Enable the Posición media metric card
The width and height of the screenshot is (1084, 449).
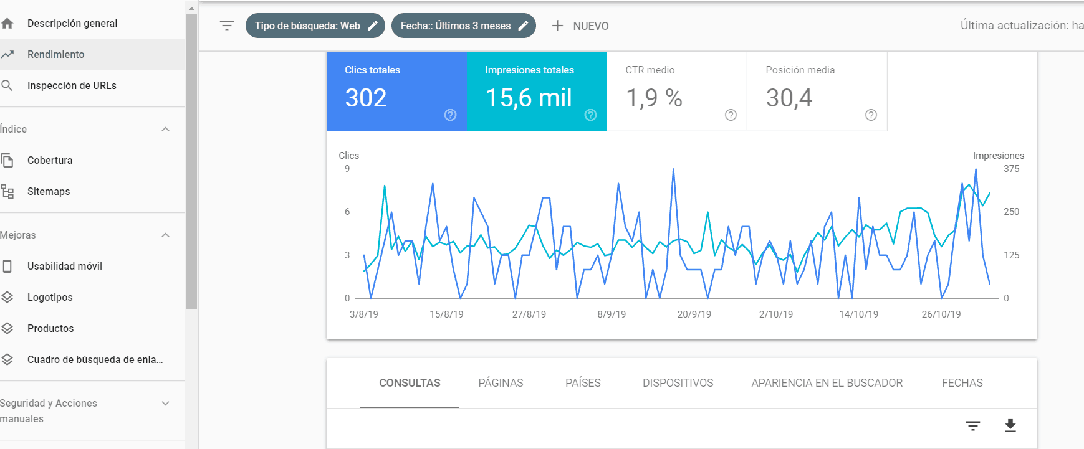(817, 92)
